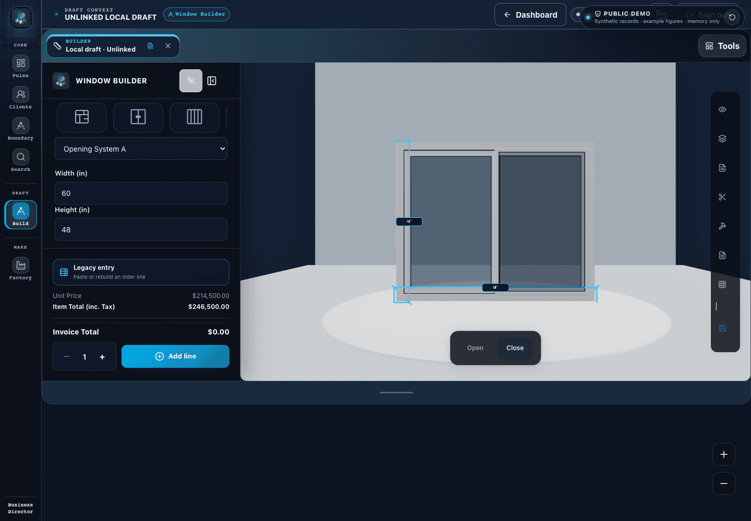The height and width of the screenshot is (521, 751).
Task: Open the Tools menu
Action: coord(722,46)
